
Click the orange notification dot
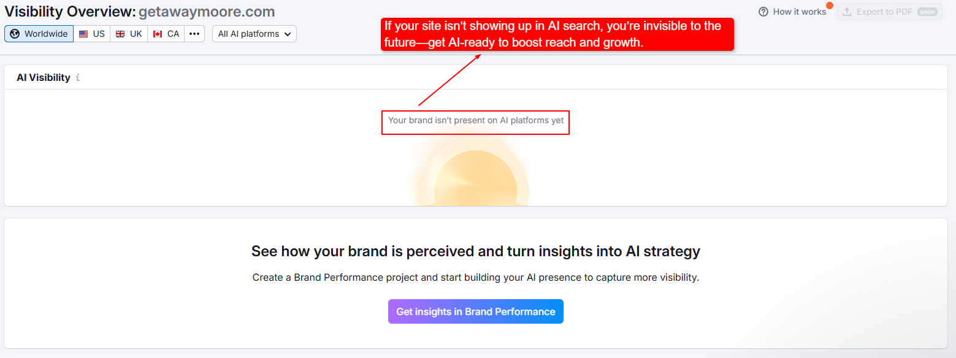pyautogui.click(x=830, y=6)
